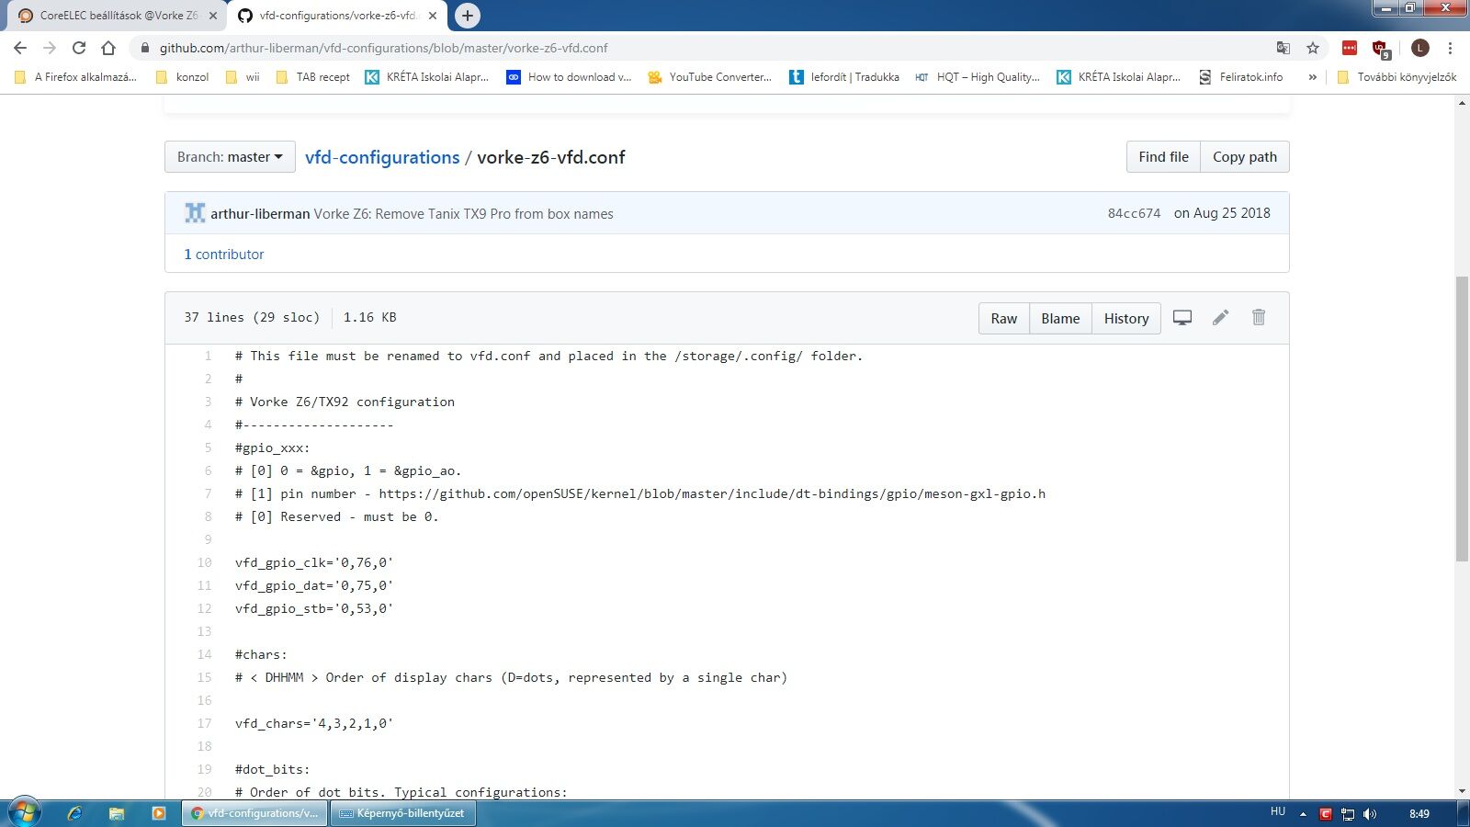Click scrollbar down arrow
This screenshot has width=1470, height=827.
(1462, 791)
